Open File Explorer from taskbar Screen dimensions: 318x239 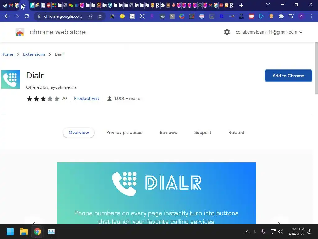pos(24,232)
